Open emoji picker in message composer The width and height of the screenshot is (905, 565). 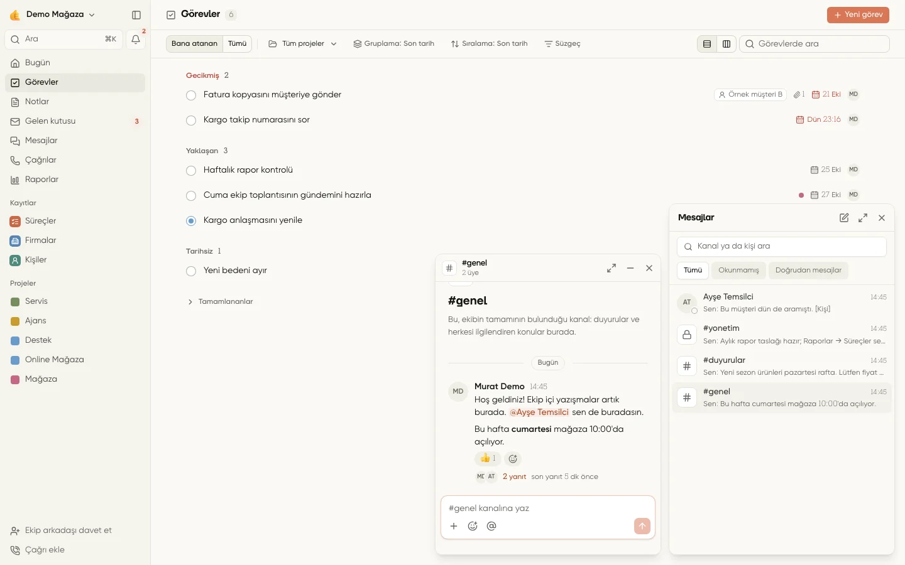pyautogui.click(x=473, y=526)
